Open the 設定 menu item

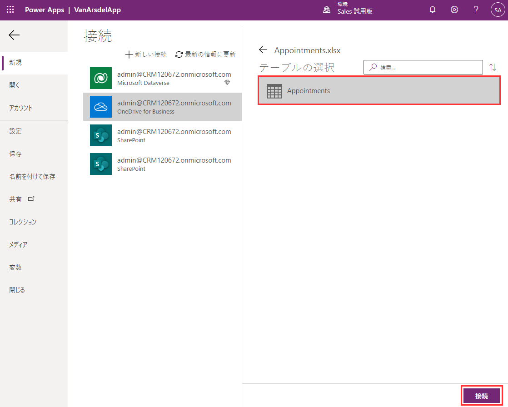coord(34,131)
